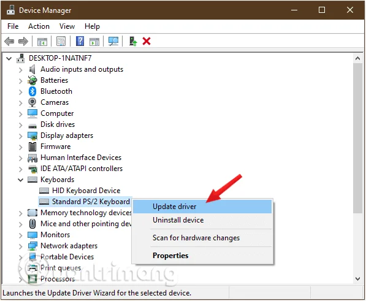366x301 pixels.
Task: Select the Batteries label
Action: pos(54,80)
